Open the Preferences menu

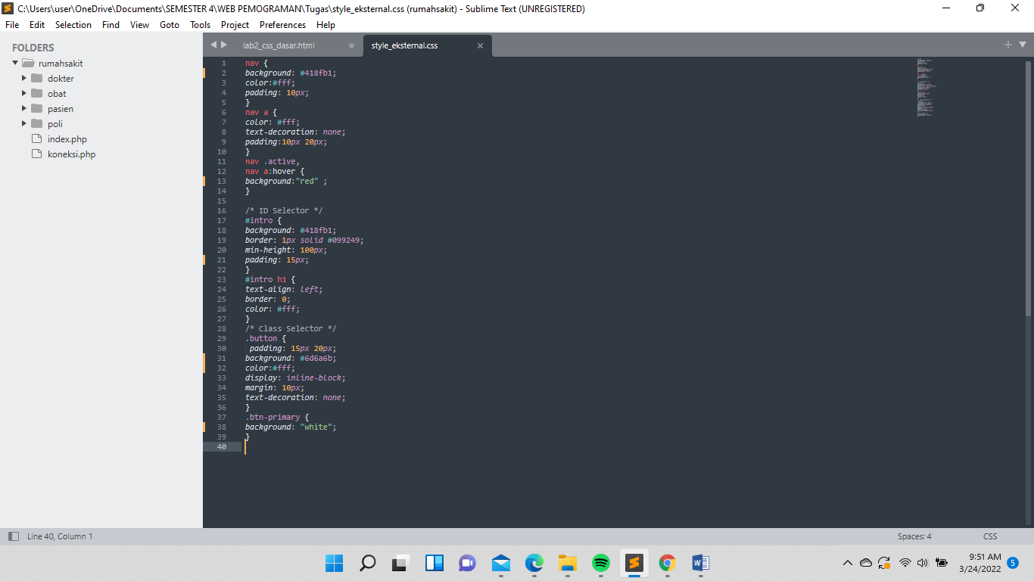(x=283, y=25)
